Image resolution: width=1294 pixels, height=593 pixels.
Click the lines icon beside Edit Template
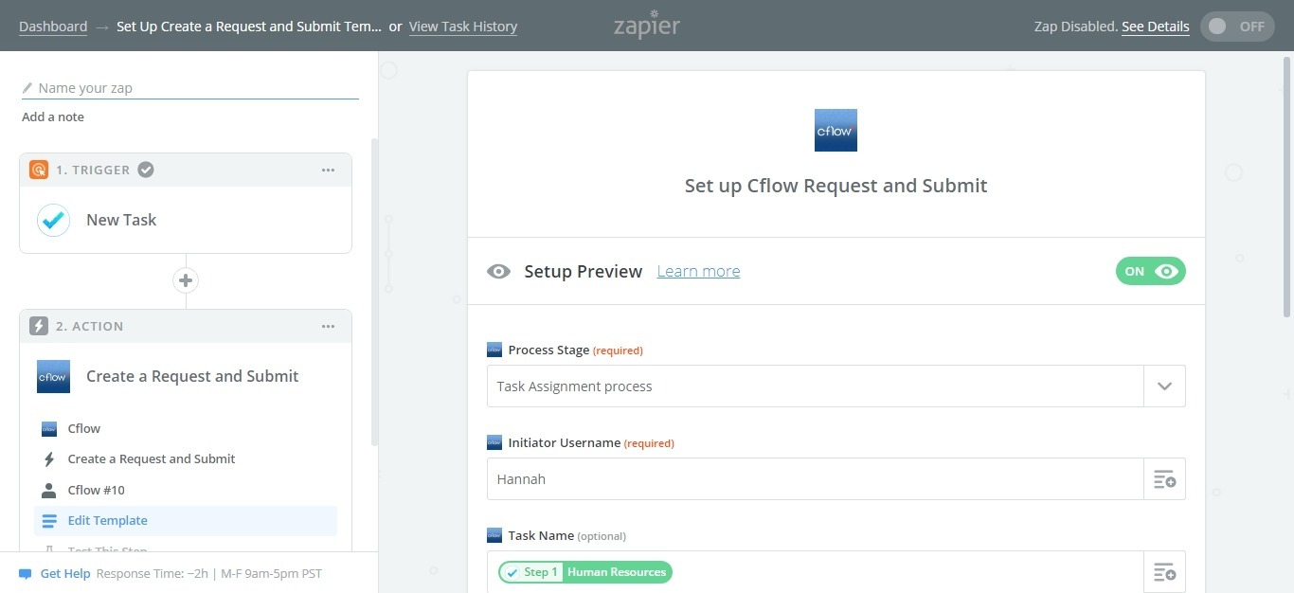(x=49, y=521)
